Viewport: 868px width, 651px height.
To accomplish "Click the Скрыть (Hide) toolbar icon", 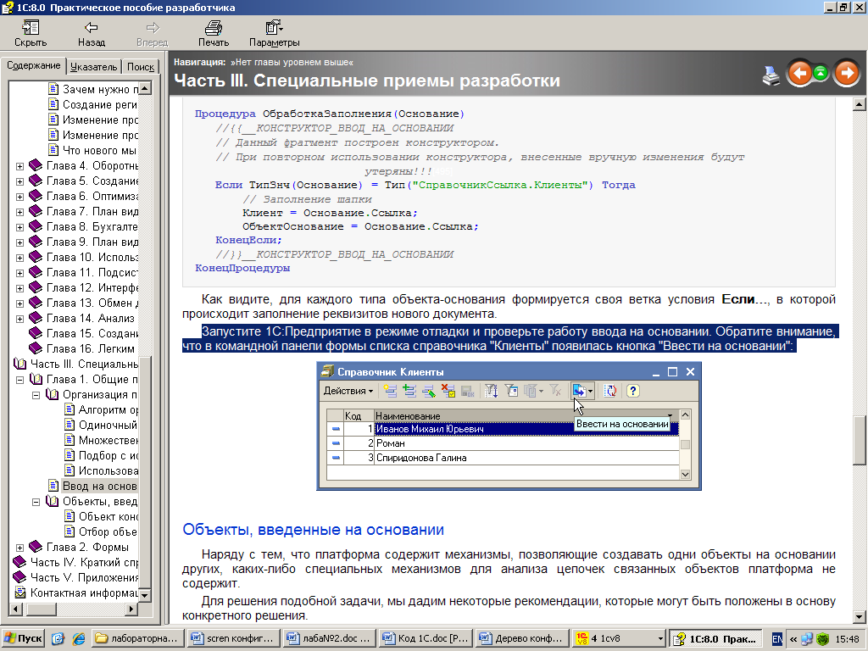I will (x=31, y=28).
